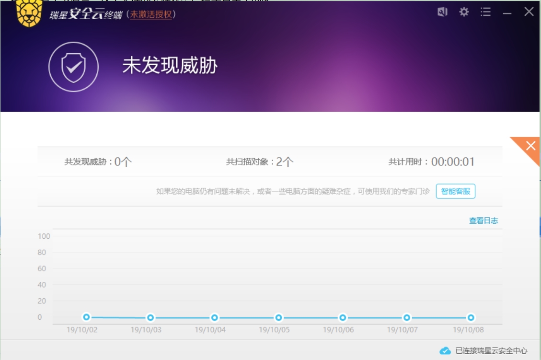Click the Rising lion logo
The width and height of the screenshot is (541, 360).
click(x=29, y=13)
